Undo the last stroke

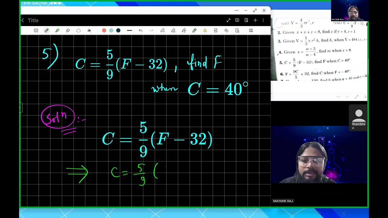(141, 31)
